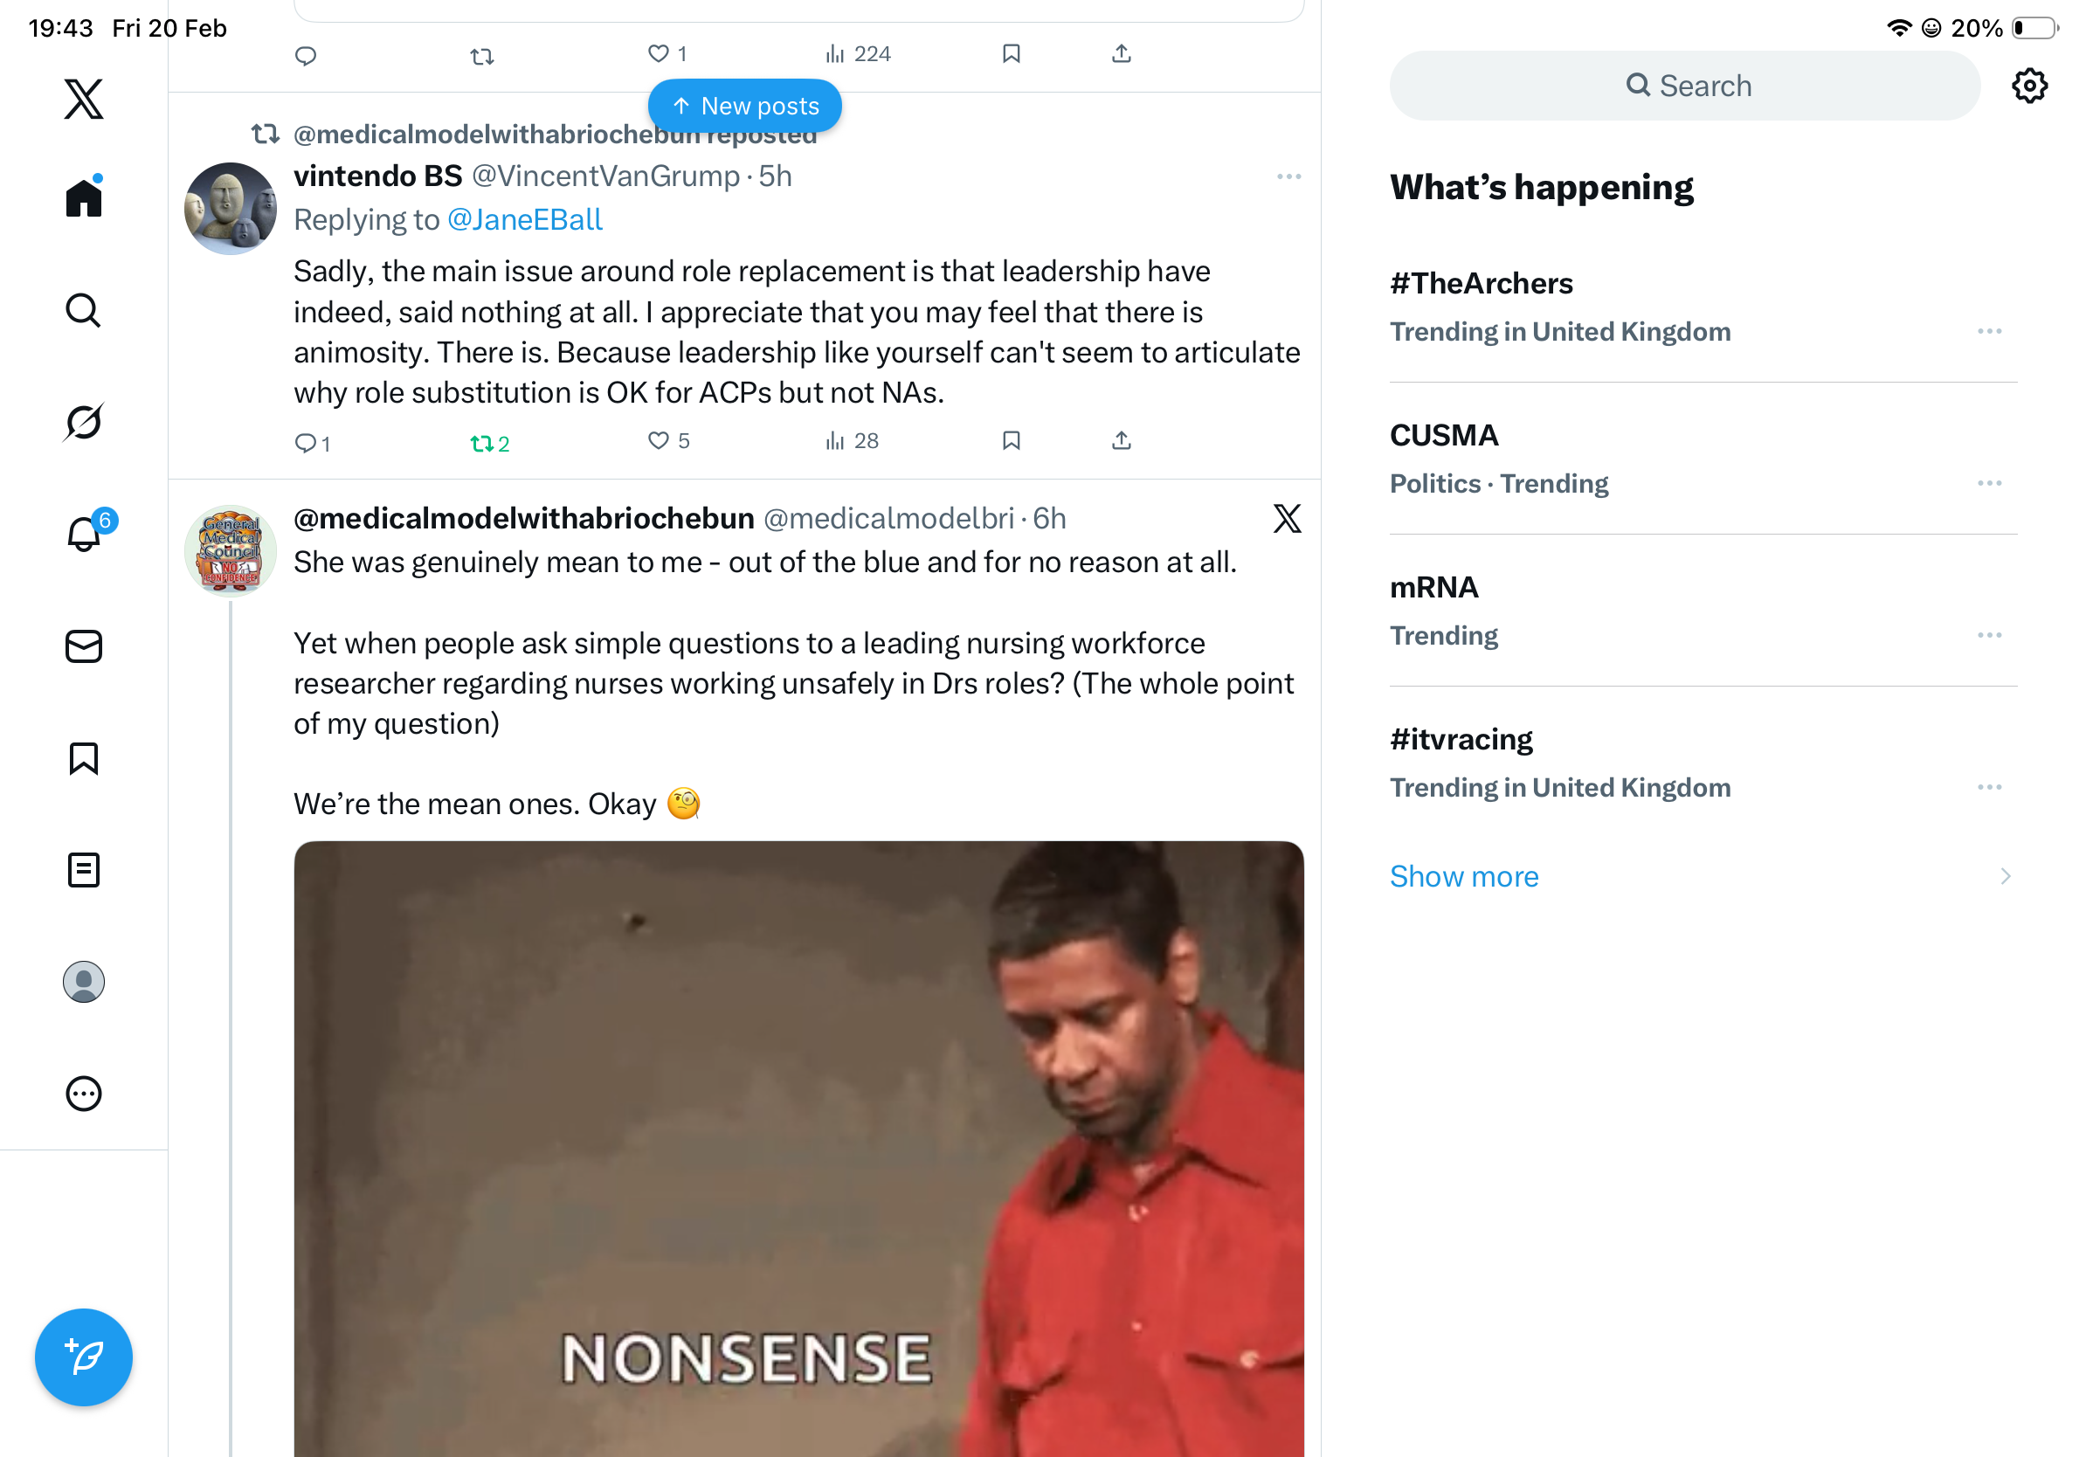
Task: Open more options for vintendo BS post
Action: (1288, 177)
